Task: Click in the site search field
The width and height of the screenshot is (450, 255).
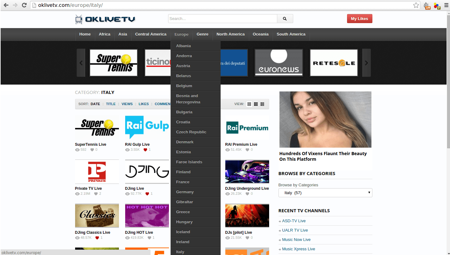Action: pos(222,19)
